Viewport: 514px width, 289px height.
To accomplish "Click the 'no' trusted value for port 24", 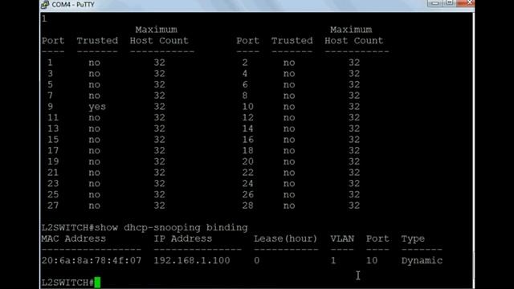I will (x=289, y=184).
